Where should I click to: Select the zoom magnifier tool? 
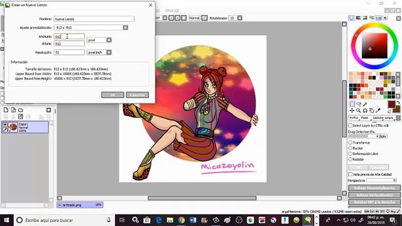click(x=359, y=110)
